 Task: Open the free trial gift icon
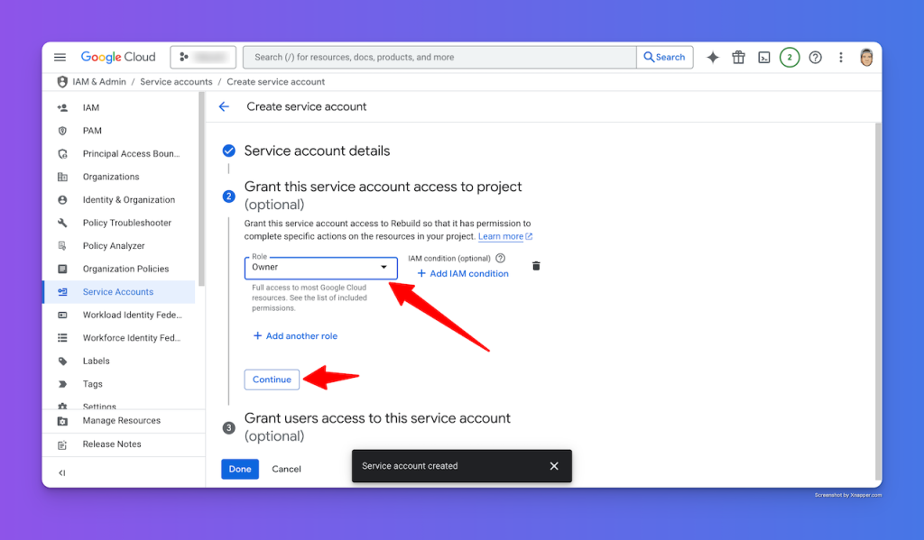point(738,57)
